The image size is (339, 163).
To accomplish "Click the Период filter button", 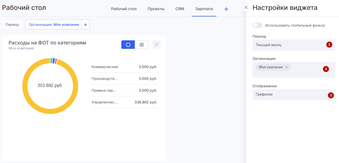I will [12, 24].
